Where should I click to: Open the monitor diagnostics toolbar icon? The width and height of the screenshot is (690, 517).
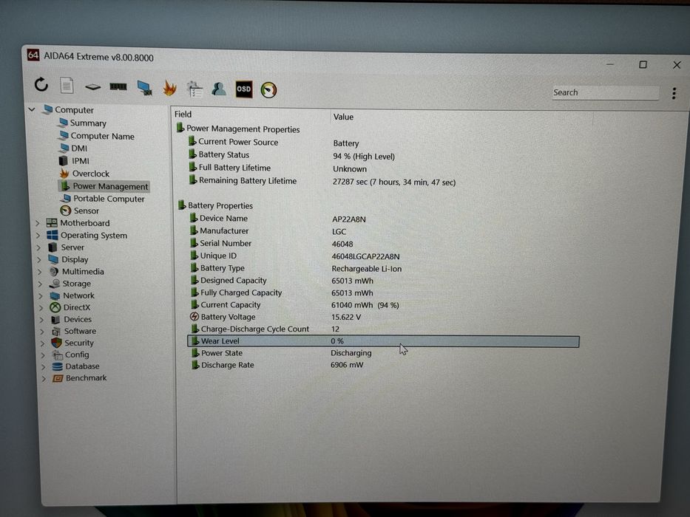144,87
